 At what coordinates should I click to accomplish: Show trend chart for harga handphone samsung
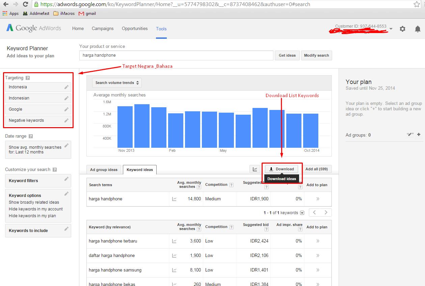click(x=174, y=270)
